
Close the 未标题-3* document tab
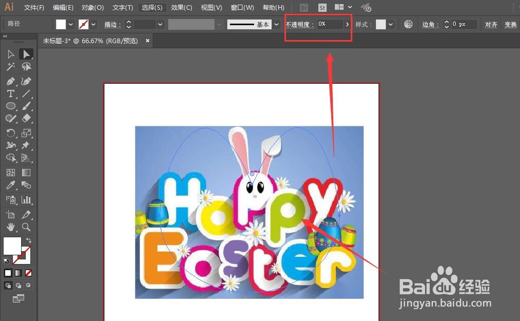point(147,41)
